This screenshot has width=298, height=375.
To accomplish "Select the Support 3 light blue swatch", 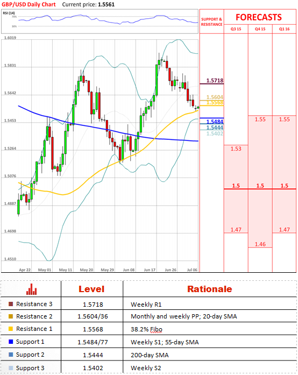I will [11, 368].
